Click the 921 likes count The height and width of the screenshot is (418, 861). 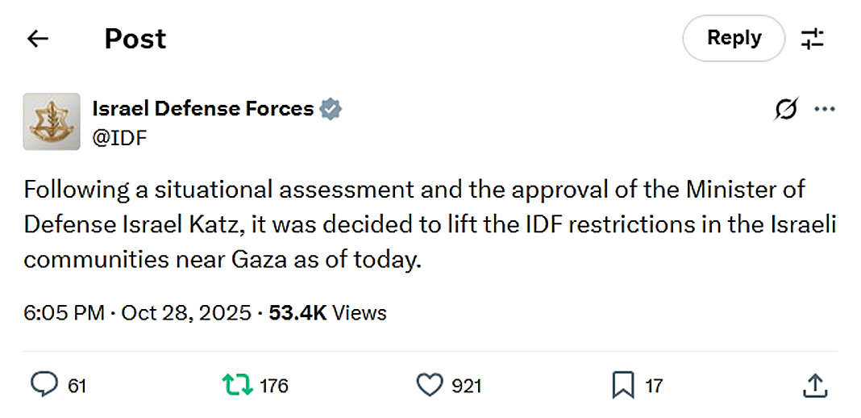[466, 387]
